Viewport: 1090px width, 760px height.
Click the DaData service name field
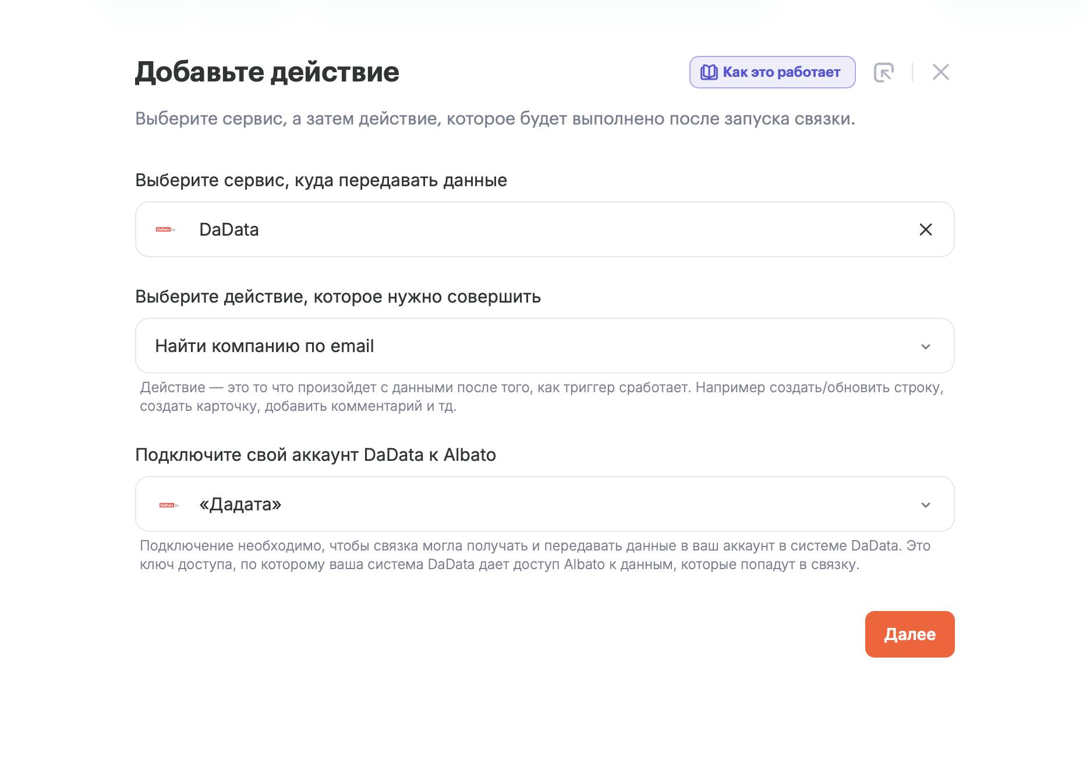click(x=524, y=229)
